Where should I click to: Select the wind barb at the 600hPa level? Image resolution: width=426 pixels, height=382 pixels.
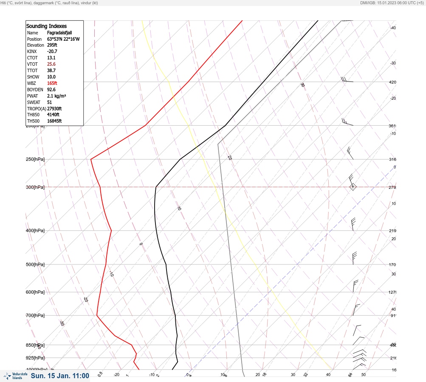click(x=355, y=286)
